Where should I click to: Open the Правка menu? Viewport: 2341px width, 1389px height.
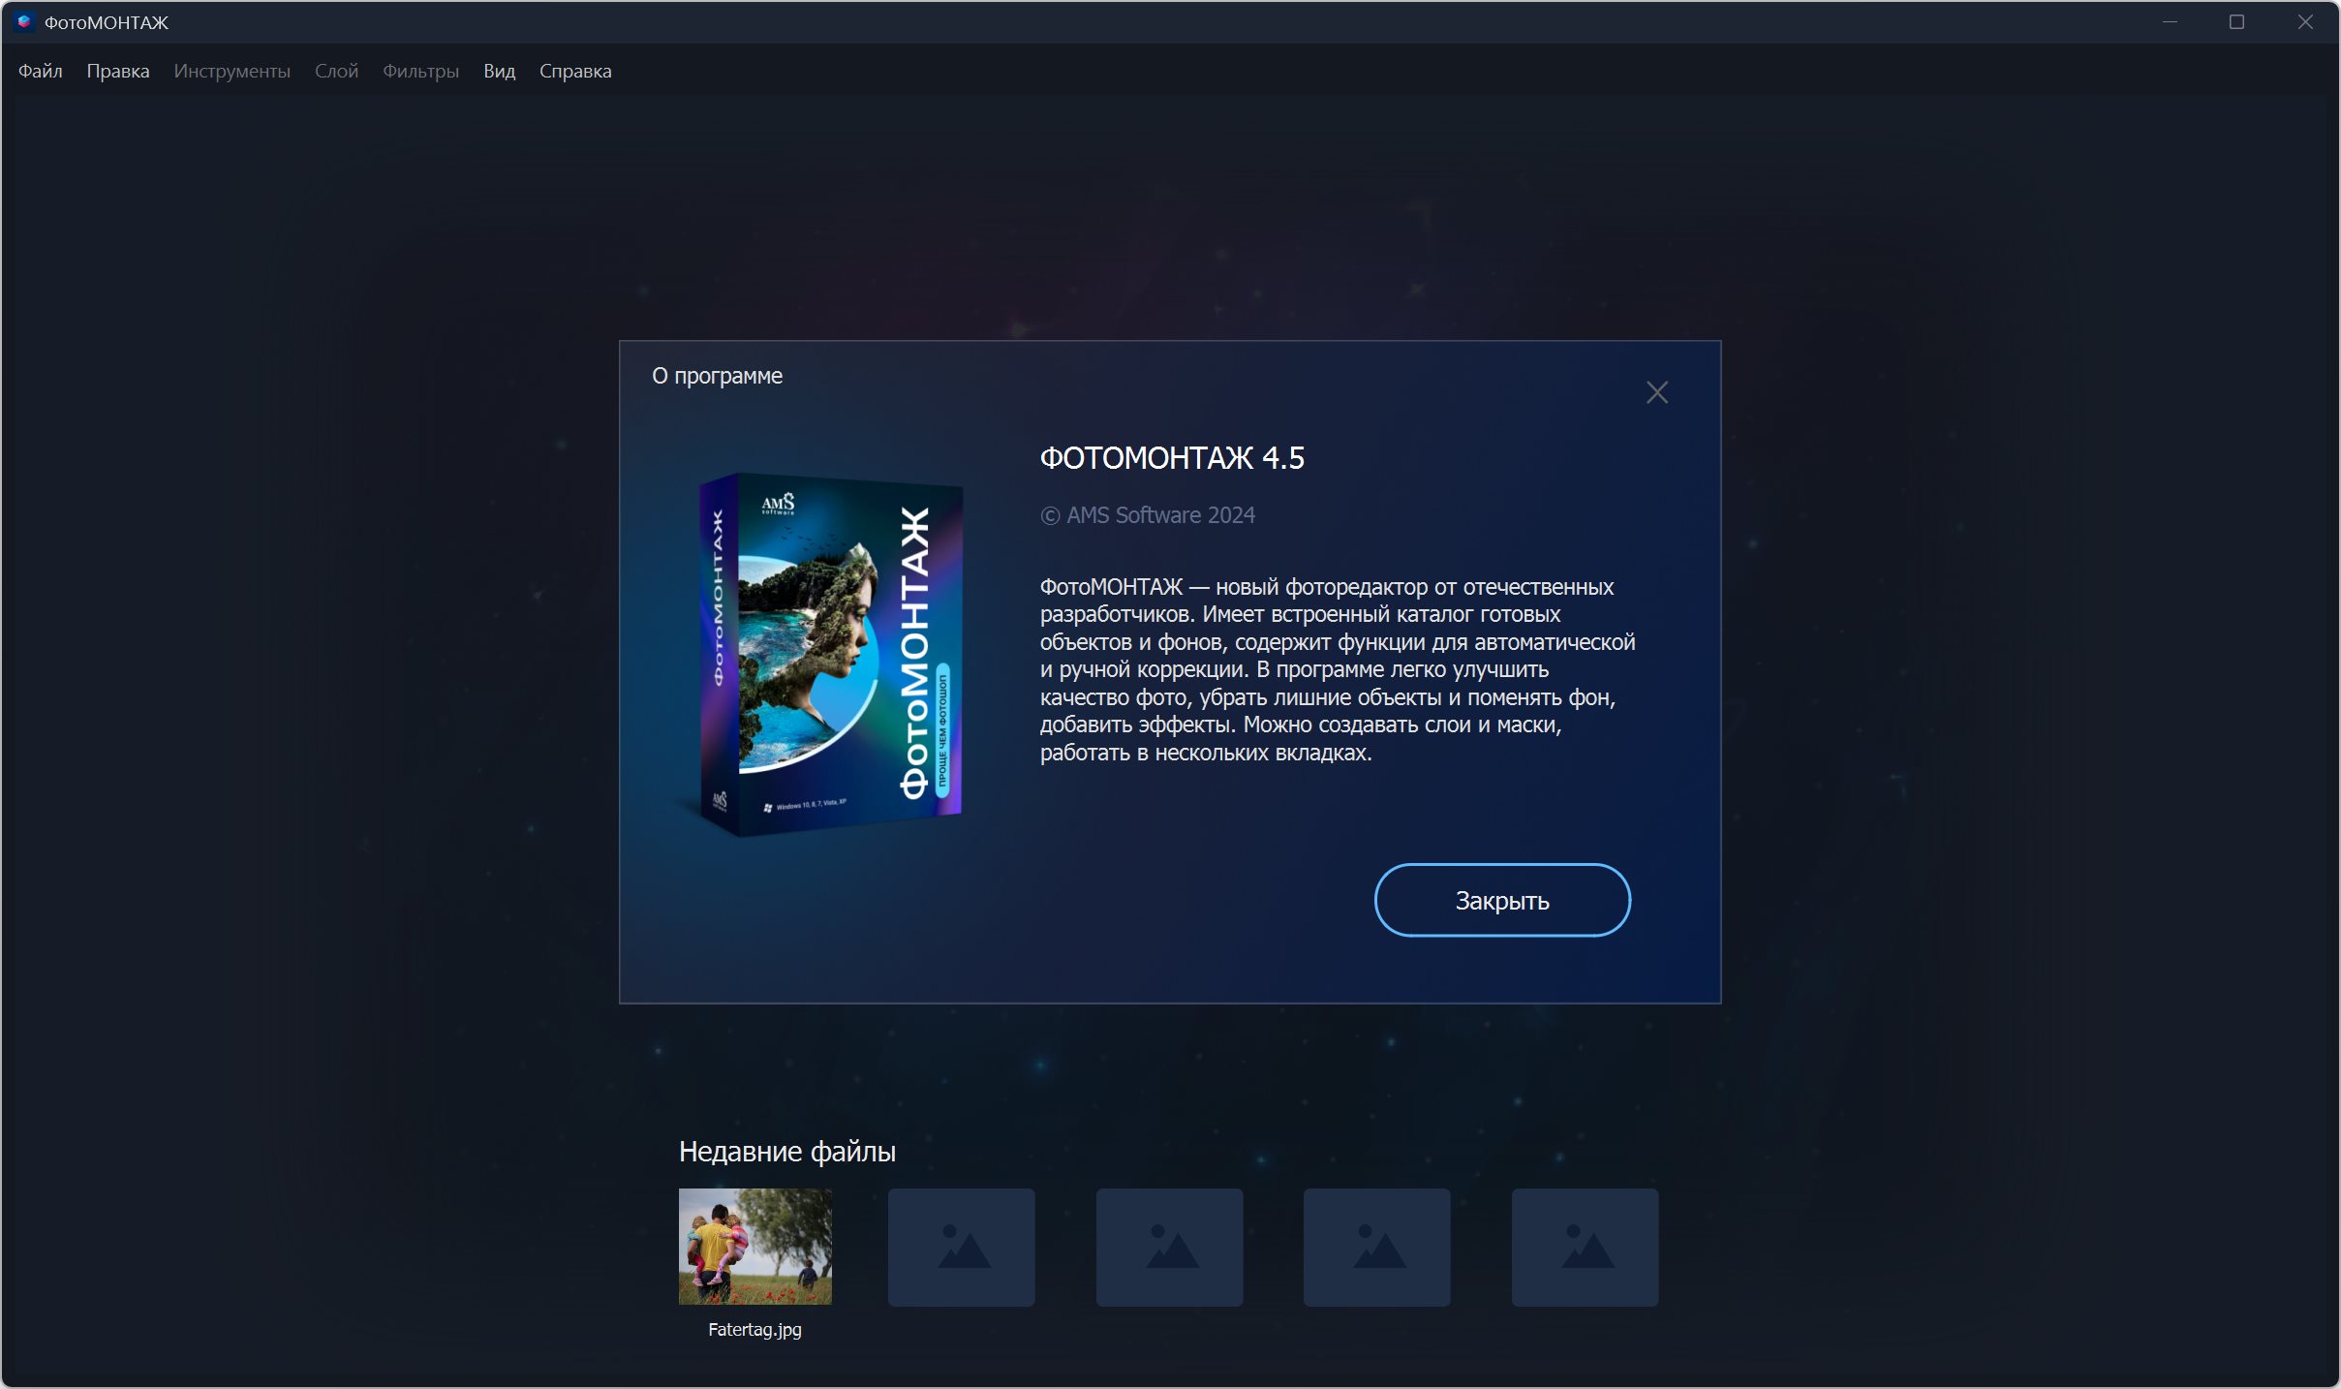[x=117, y=71]
